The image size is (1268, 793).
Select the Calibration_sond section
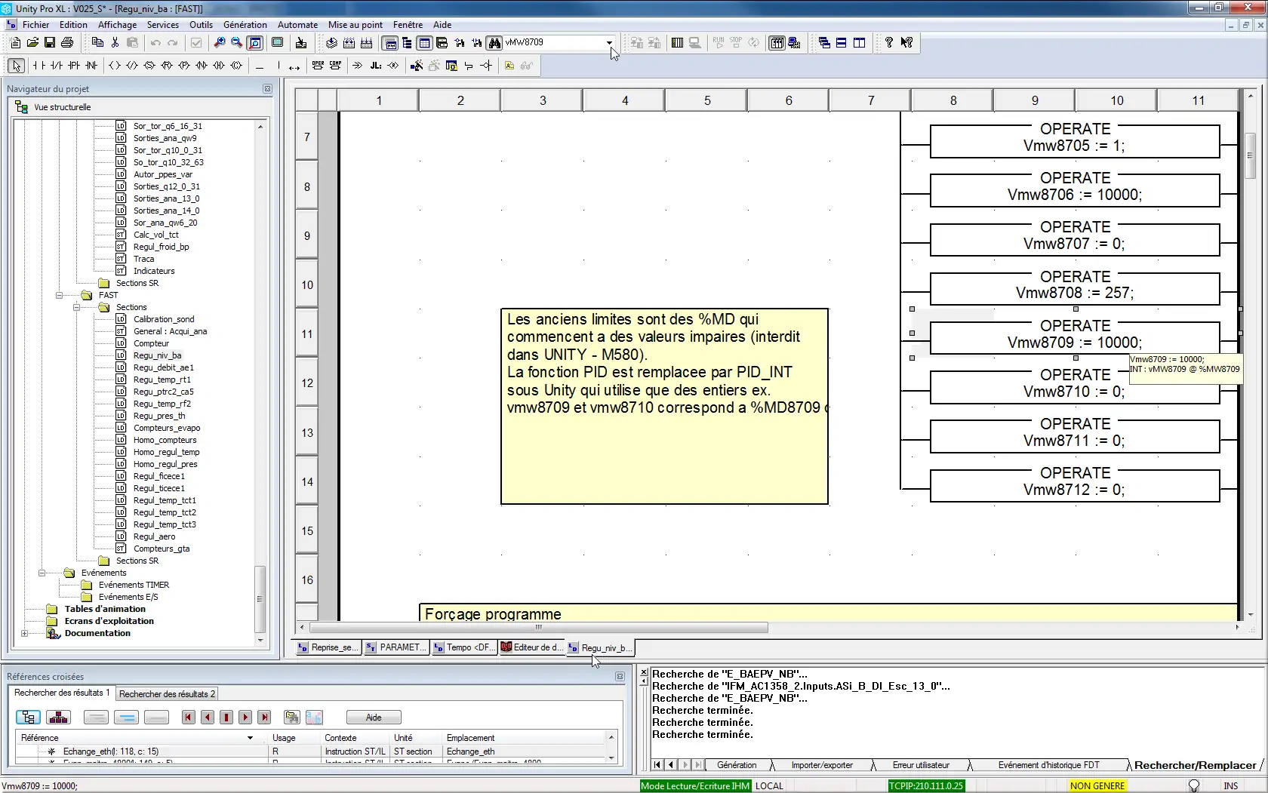point(164,319)
